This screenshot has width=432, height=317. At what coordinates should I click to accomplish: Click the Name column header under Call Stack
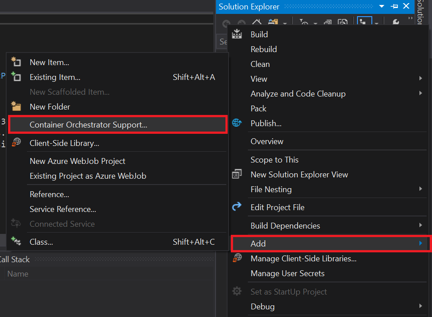pos(18,274)
